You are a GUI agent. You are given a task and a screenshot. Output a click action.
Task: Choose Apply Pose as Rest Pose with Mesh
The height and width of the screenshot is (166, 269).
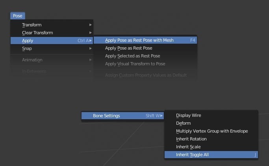click(x=139, y=40)
